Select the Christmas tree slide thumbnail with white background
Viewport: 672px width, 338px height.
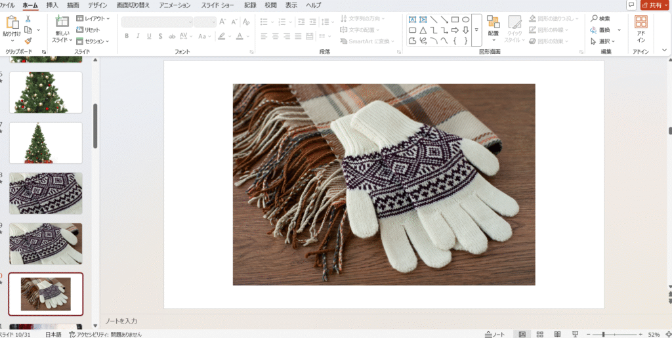[x=46, y=142]
